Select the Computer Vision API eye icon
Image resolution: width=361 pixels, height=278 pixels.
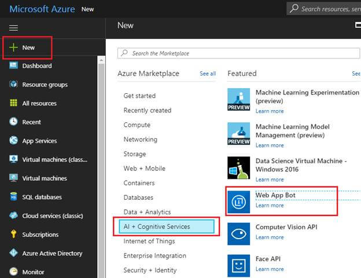[x=238, y=234]
